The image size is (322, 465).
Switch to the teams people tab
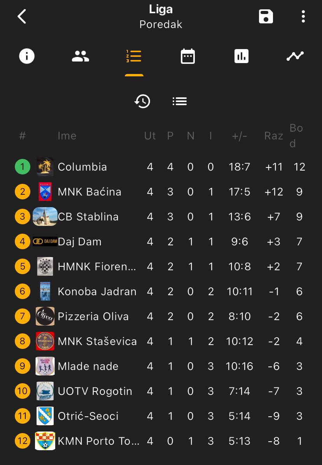pyautogui.click(x=80, y=56)
